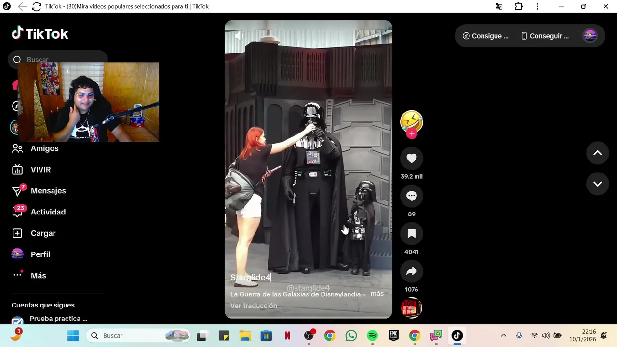Open the TikTok app taskbar icon
617x347 pixels.
pos(457,335)
